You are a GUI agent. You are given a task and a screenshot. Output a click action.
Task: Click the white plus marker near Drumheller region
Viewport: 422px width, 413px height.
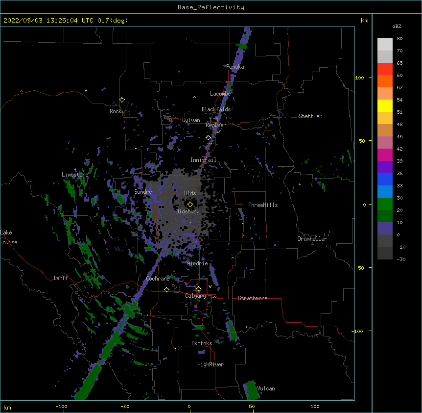tap(300, 184)
